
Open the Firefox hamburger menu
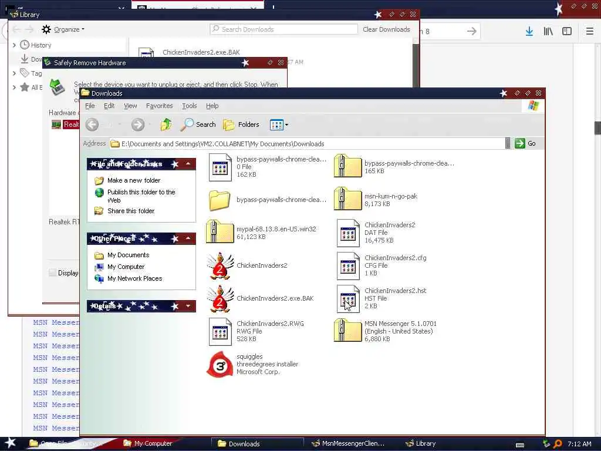(x=589, y=32)
